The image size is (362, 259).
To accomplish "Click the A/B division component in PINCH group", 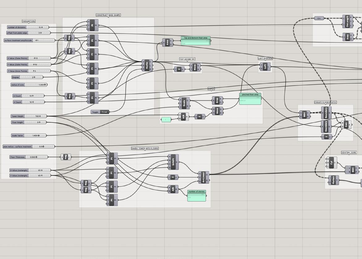I will click(183, 117).
